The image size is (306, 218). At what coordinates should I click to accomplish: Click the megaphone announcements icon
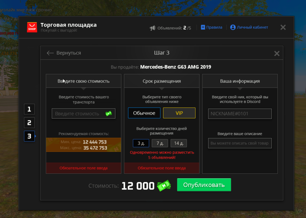[153, 28]
